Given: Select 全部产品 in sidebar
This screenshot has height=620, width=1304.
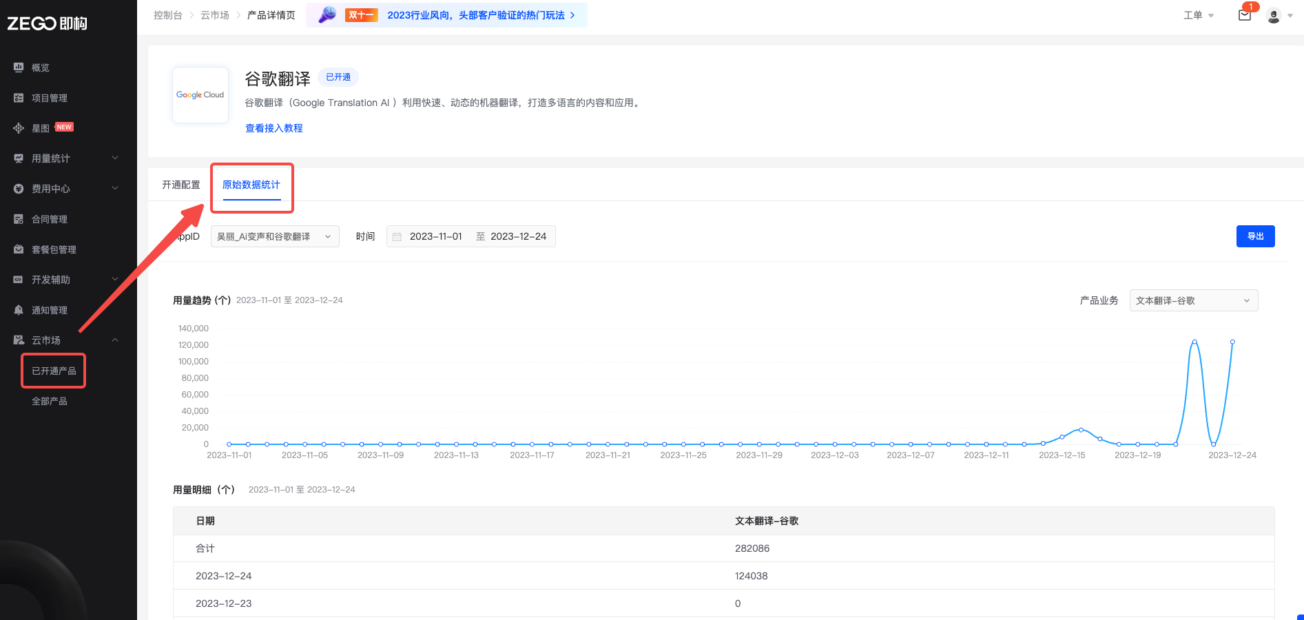Looking at the screenshot, I should (50, 401).
